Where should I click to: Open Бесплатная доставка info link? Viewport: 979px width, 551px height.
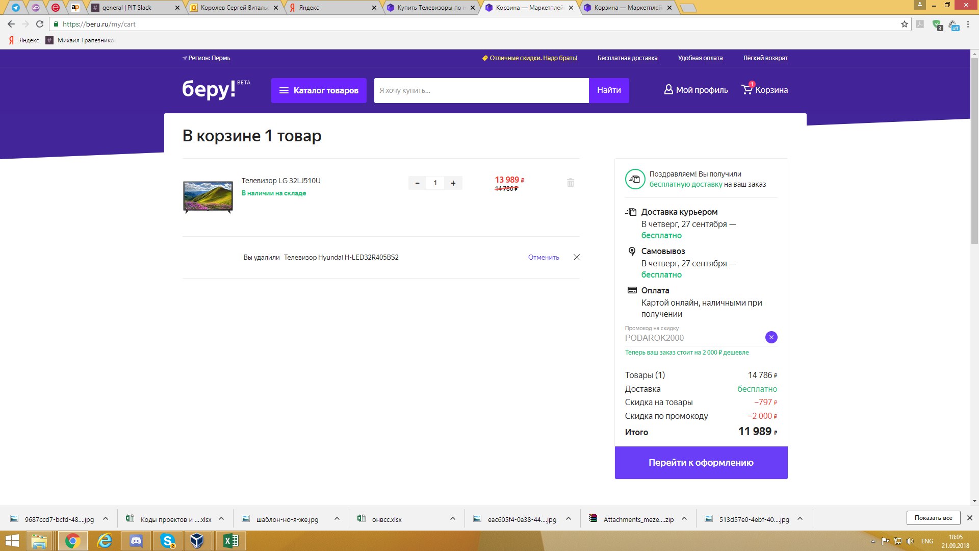[x=627, y=58]
